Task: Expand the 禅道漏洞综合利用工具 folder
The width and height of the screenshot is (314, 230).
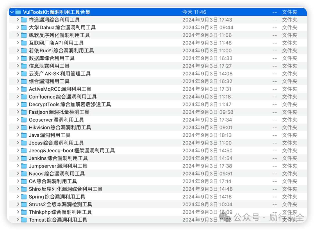Action: 18,20
